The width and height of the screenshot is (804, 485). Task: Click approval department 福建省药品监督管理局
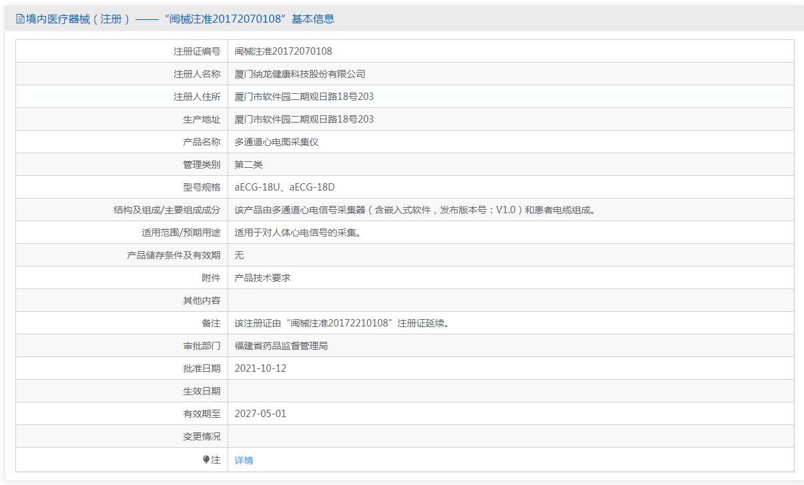(282, 346)
